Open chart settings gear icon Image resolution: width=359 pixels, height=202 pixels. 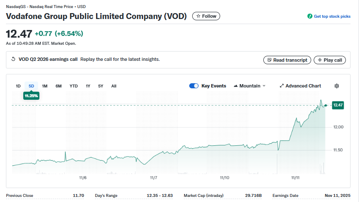(x=337, y=86)
